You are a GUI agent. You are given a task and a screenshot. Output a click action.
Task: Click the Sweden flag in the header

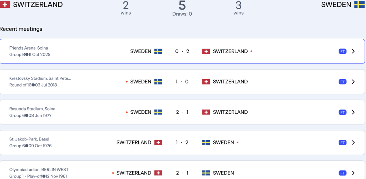pos(359,5)
